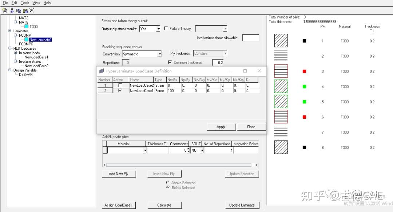Click black color swatch of ply 8
The image size is (393, 212).
click(304, 147)
